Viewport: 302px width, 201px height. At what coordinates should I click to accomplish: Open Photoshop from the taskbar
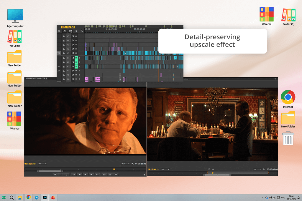(45, 197)
